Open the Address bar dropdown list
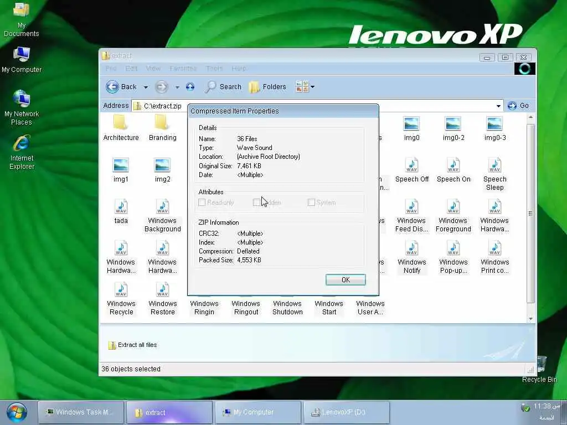This screenshot has width=567, height=425. (498, 106)
